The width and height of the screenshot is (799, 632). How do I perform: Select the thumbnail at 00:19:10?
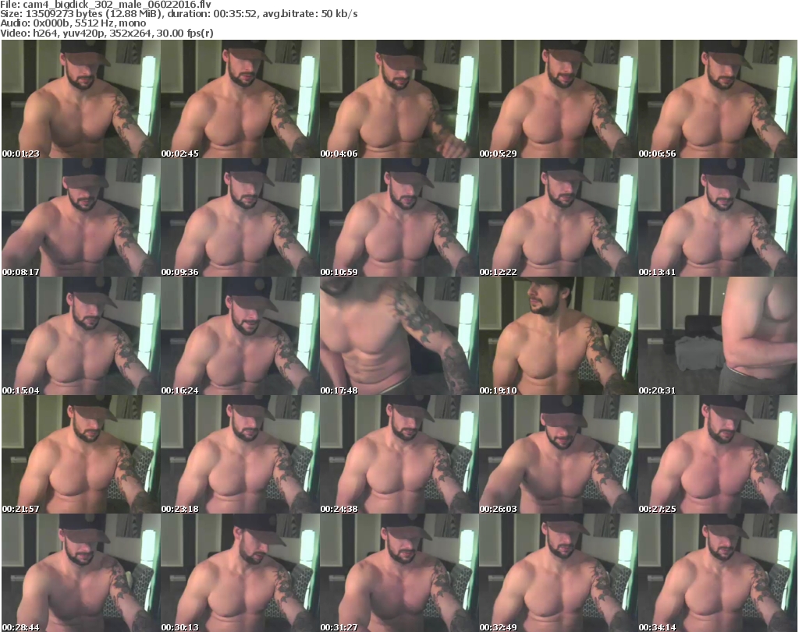559,337
